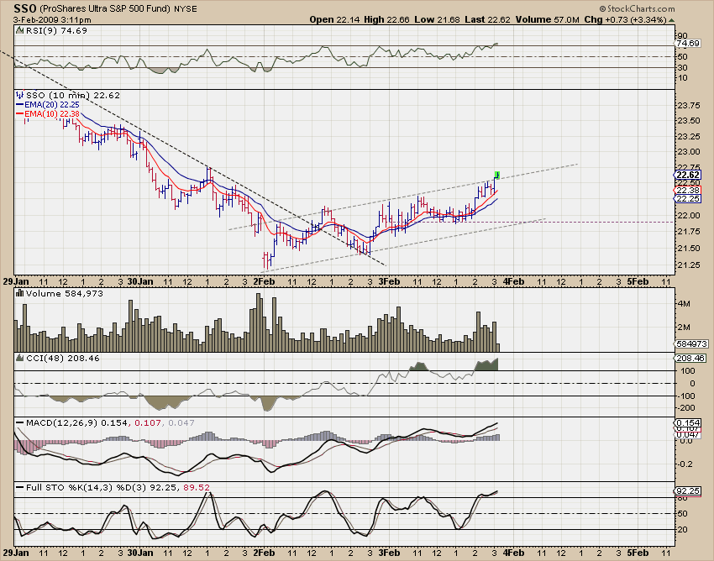Click the -200 CCI axis label

[x=686, y=408]
